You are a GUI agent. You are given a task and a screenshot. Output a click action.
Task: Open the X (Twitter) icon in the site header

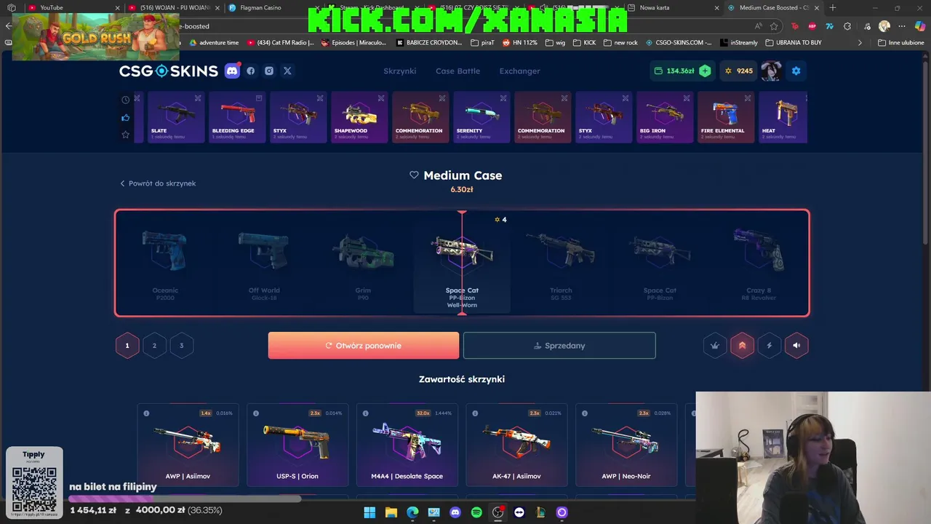point(287,71)
